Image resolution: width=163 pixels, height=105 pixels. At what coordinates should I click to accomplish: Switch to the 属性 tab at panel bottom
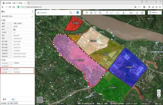click(x=13, y=99)
